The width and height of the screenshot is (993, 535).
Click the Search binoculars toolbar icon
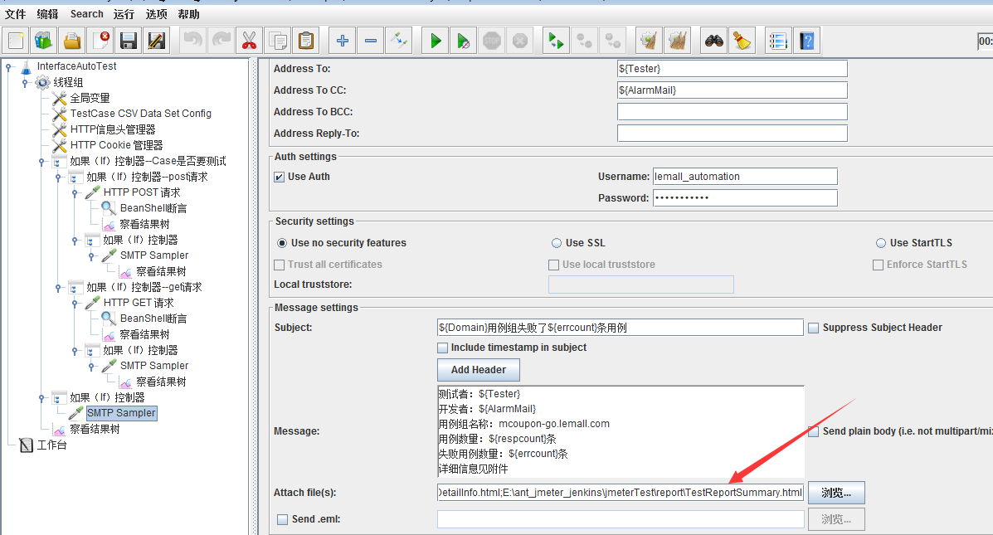click(713, 40)
